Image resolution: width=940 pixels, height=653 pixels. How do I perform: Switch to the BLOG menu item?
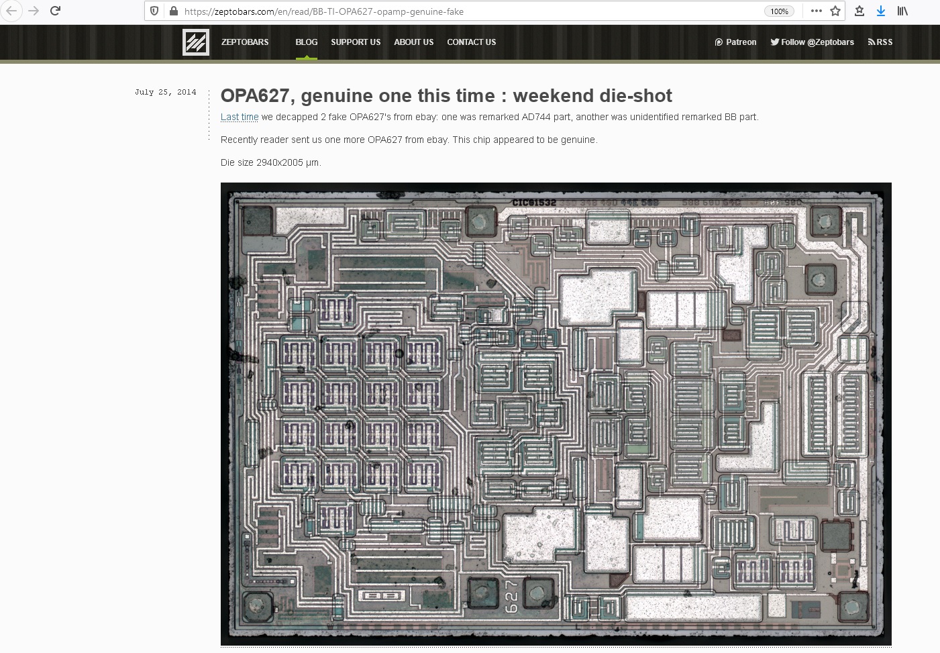(x=307, y=42)
